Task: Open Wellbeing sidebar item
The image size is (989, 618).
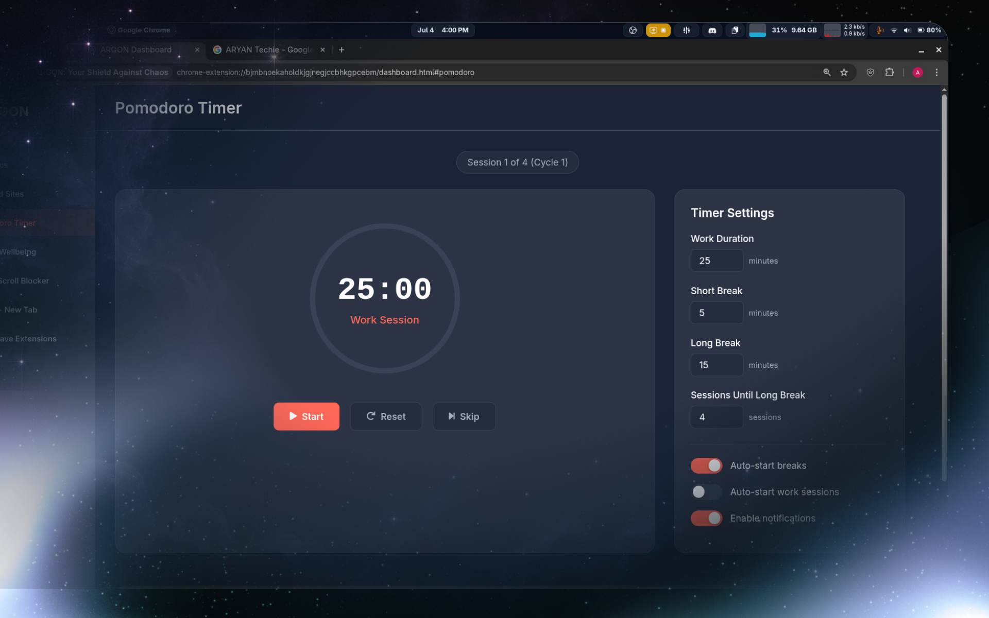Action: pyautogui.click(x=46, y=252)
